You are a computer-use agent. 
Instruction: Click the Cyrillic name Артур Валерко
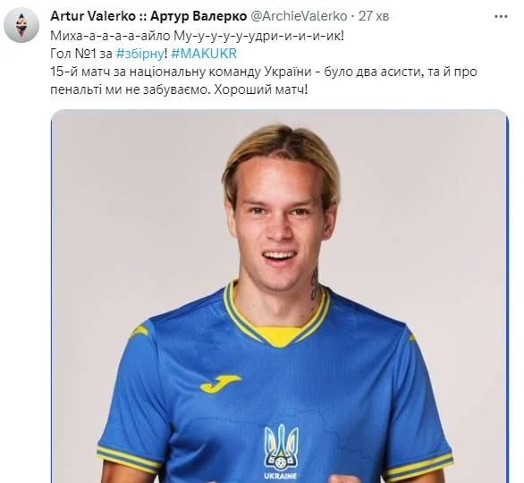pos(199,16)
